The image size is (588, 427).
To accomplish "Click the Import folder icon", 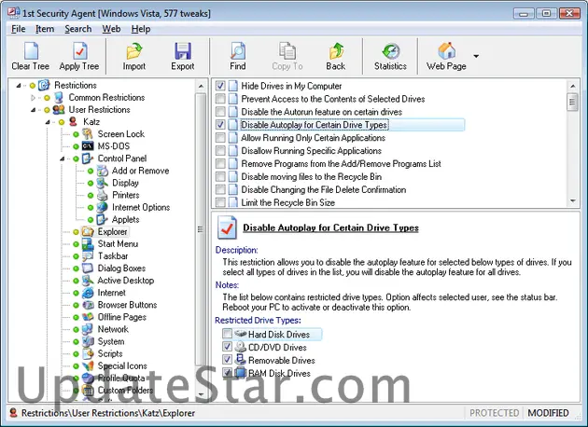I will pyautogui.click(x=133, y=51).
